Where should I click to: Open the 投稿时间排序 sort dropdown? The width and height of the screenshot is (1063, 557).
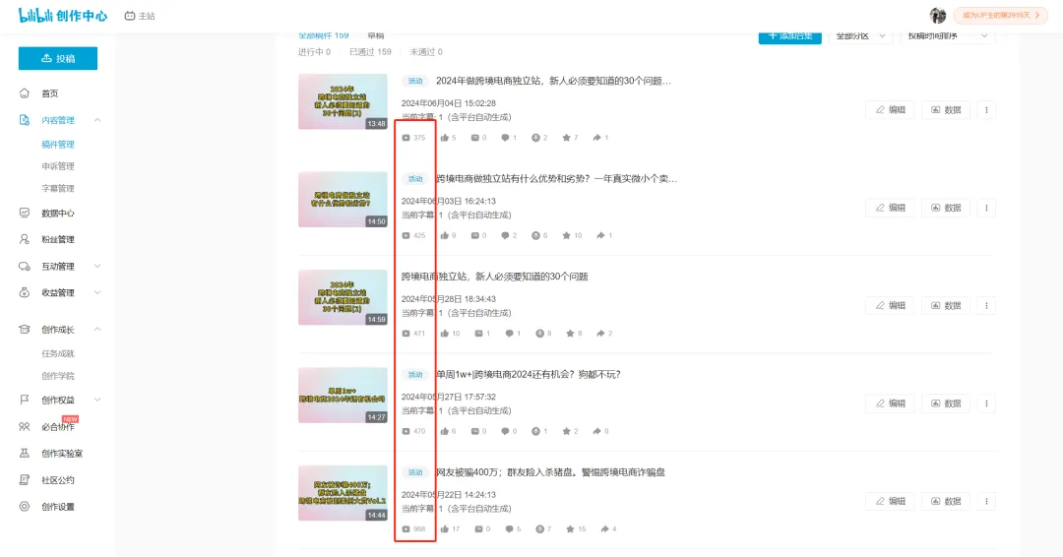[x=947, y=36]
